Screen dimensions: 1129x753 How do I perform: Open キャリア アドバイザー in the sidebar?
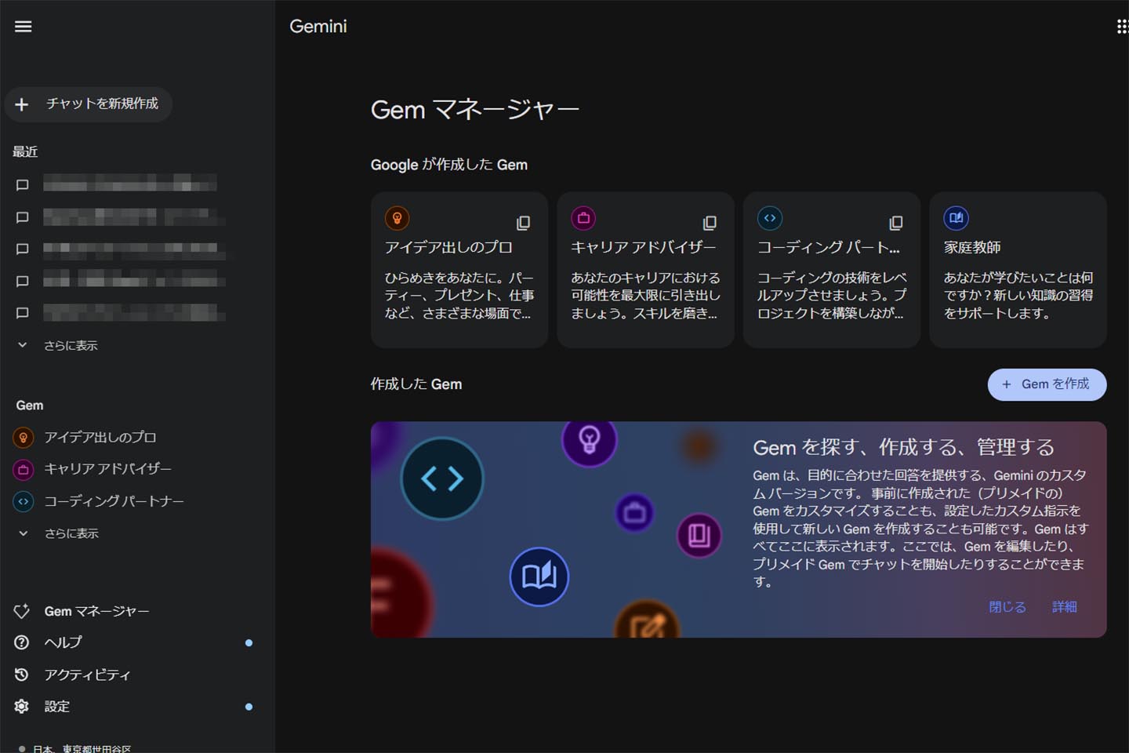(x=107, y=469)
